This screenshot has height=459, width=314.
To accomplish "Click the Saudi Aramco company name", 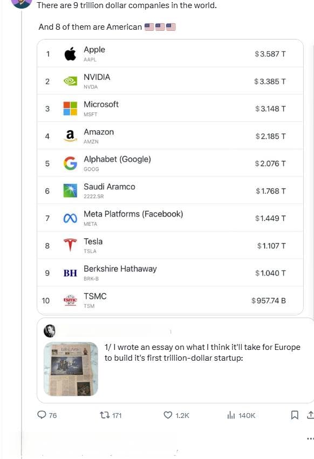I will click(110, 187).
